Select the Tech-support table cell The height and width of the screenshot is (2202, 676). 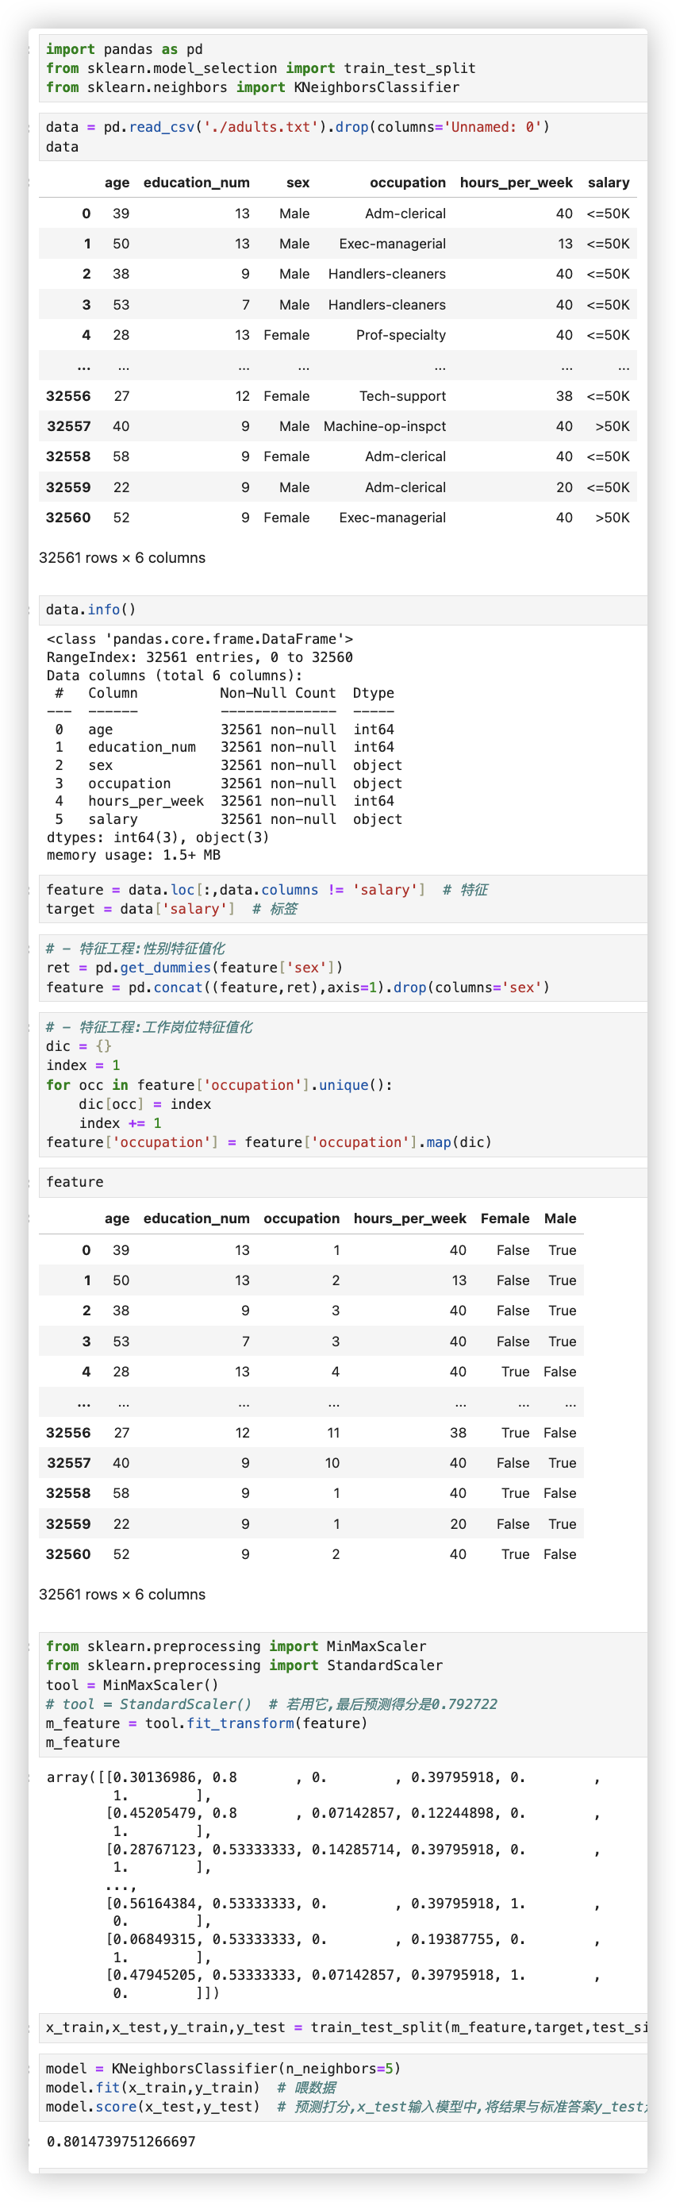401,396
